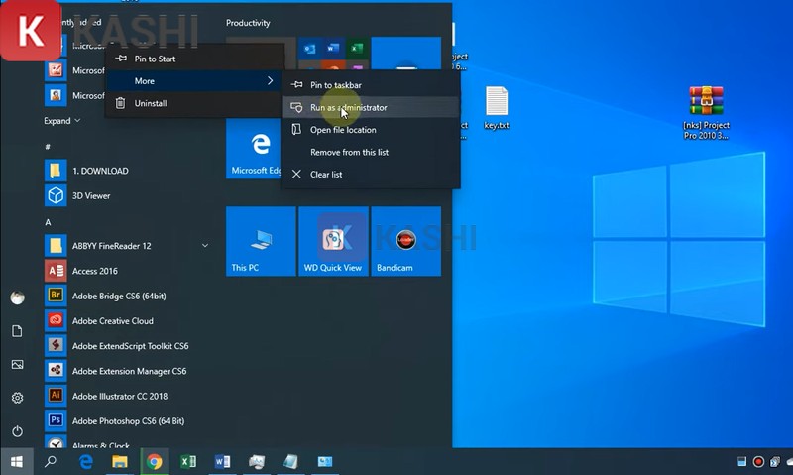
Task: Open the WD Quick View tile
Action: pos(333,241)
